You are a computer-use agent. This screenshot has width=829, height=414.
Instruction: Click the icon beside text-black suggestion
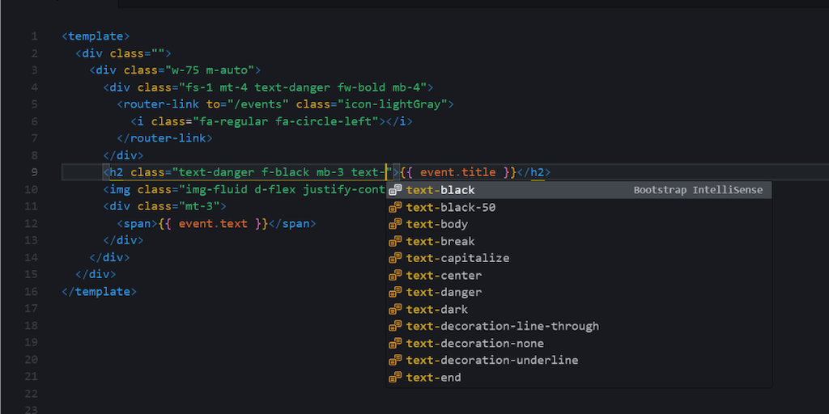395,190
